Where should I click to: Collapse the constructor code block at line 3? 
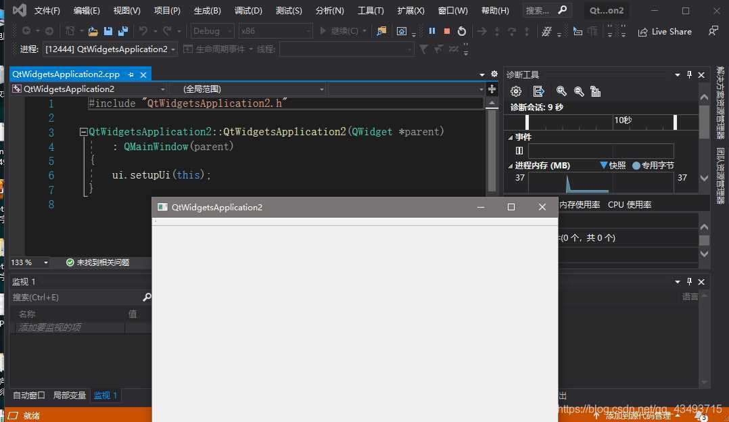pyautogui.click(x=83, y=132)
